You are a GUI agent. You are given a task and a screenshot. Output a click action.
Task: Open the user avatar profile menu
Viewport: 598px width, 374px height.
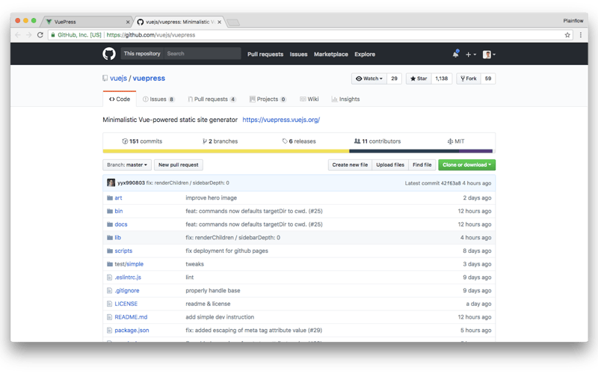pyautogui.click(x=489, y=55)
